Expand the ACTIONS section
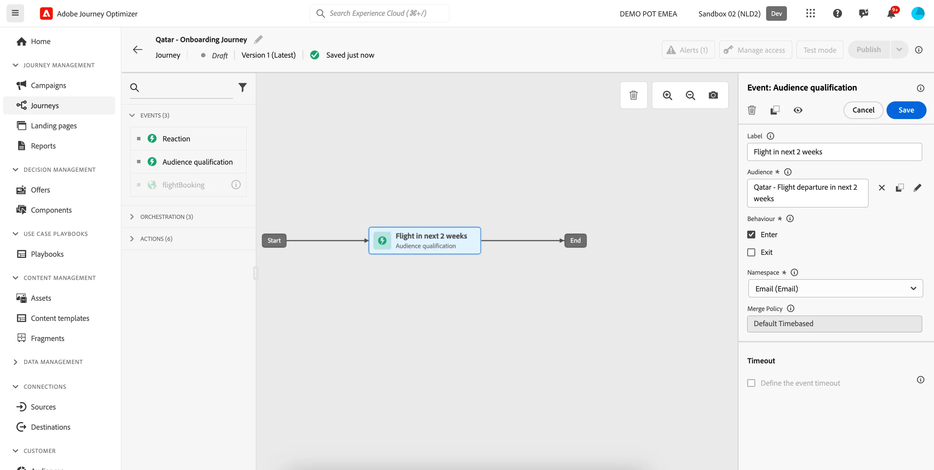 tap(132, 239)
